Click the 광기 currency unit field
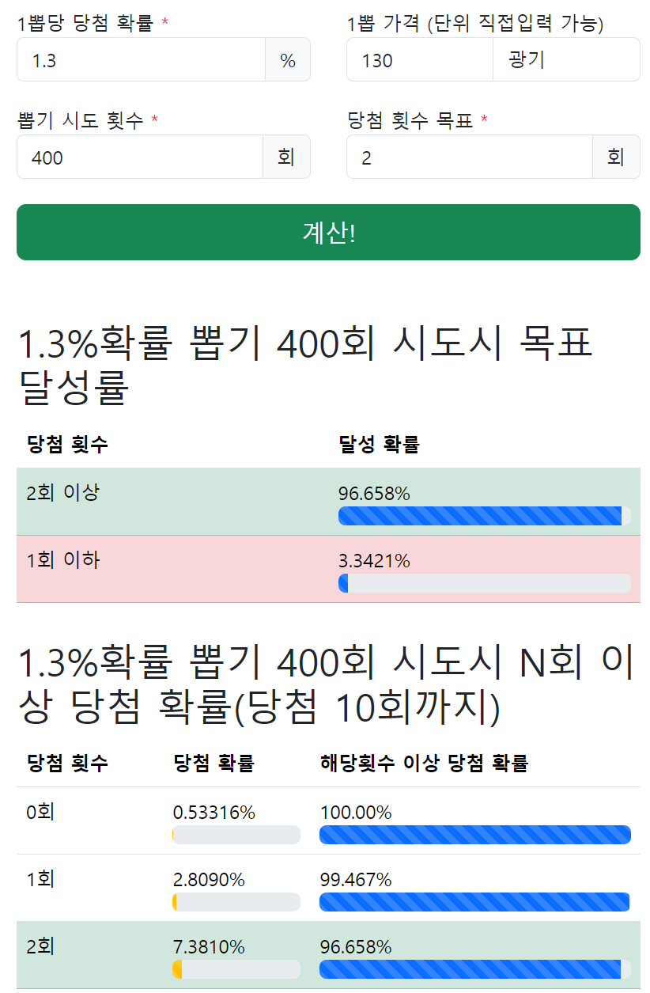650x993 pixels. pyautogui.click(x=566, y=60)
